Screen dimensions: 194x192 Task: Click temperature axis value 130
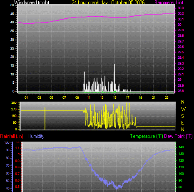[181, 154]
